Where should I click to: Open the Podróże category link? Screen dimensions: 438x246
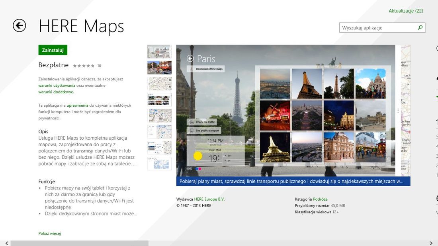[x=320, y=199]
